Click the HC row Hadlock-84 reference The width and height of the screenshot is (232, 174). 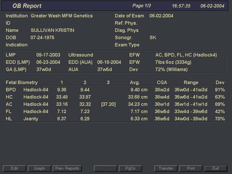[36, 97]
